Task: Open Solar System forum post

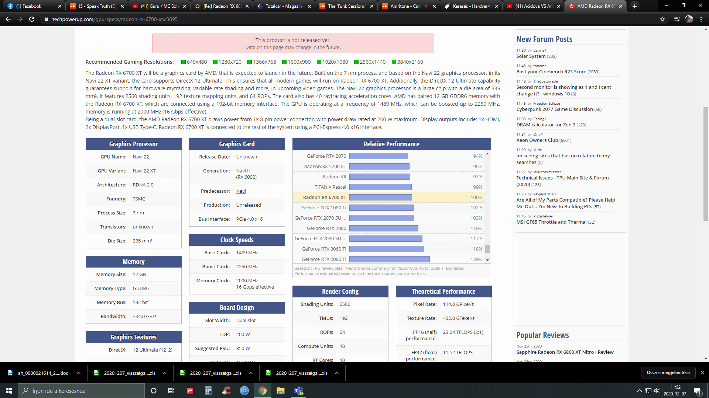Action: pos(531,56)
